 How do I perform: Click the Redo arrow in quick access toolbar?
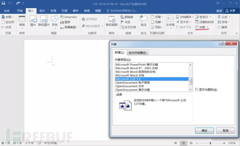tap(18, 3)
